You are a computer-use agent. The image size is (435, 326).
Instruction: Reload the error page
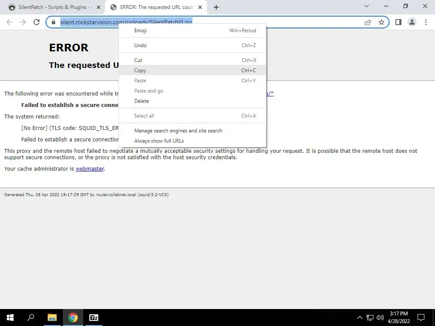pos(37,22)
